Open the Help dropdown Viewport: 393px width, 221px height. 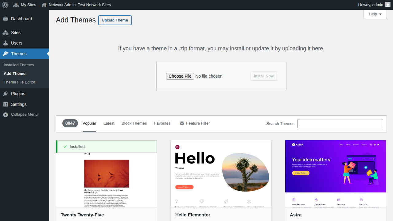pos(375,14)
